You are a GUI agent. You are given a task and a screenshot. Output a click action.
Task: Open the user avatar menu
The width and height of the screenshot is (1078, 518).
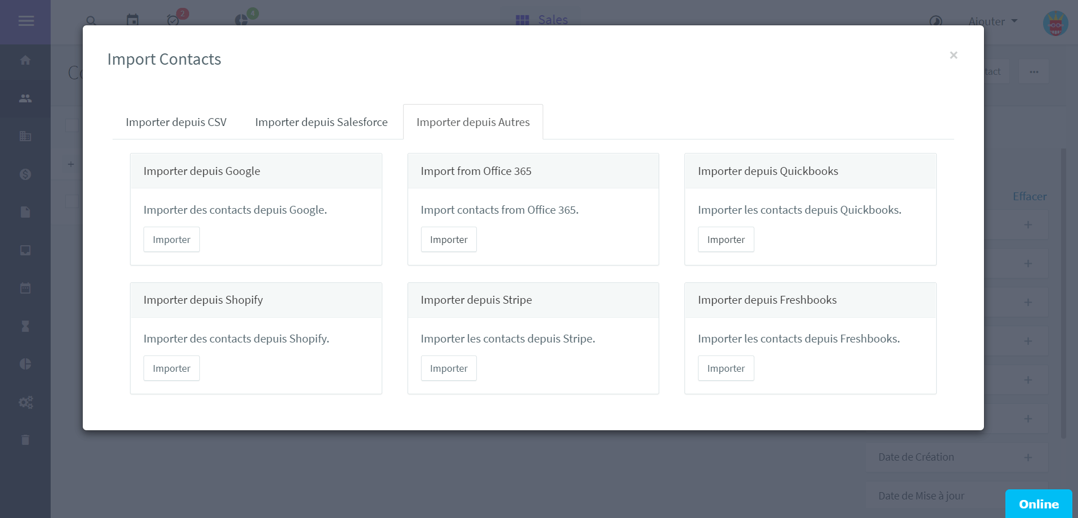pos(1055,23)
